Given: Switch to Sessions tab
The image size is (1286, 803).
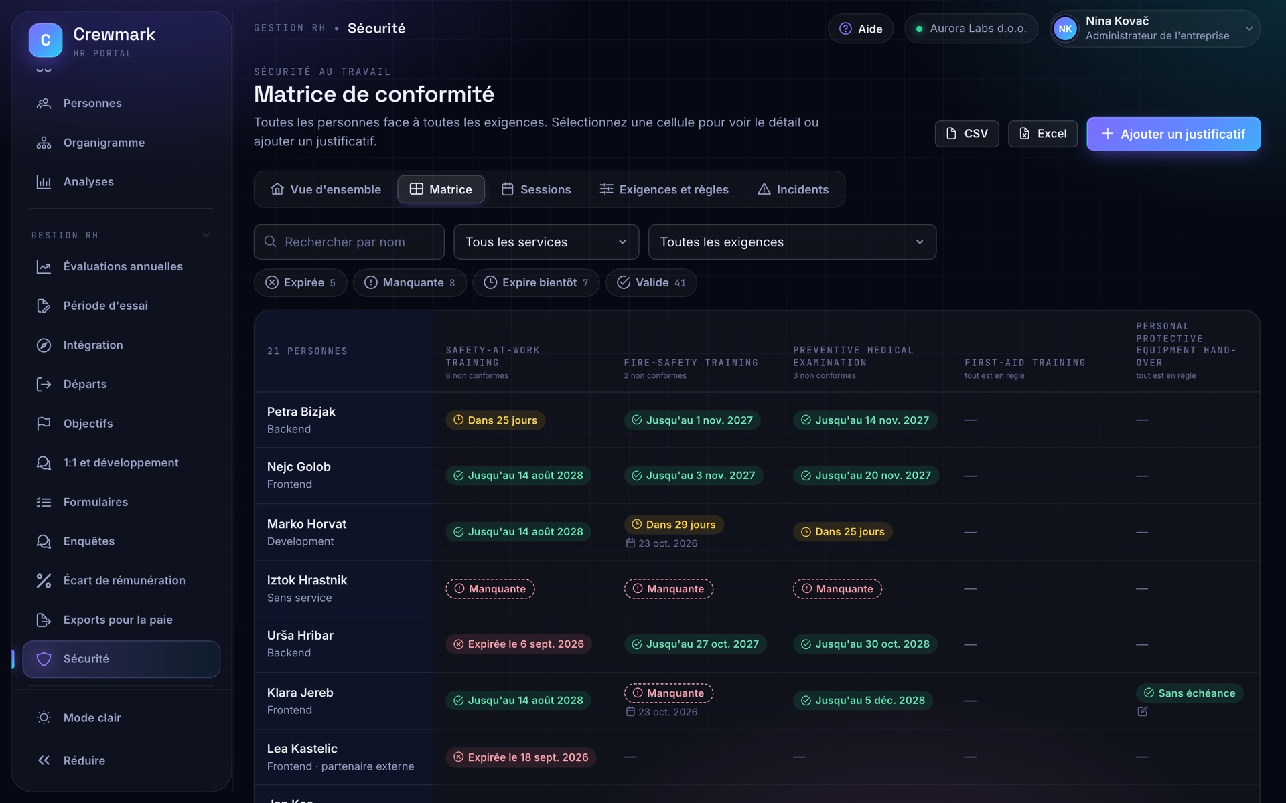Looking at the screenshot, I should (x=536, y=189).
